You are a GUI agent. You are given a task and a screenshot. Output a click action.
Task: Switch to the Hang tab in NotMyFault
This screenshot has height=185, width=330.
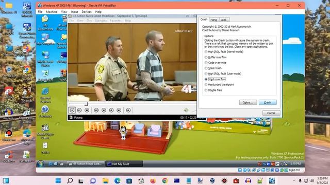(213, 20)
